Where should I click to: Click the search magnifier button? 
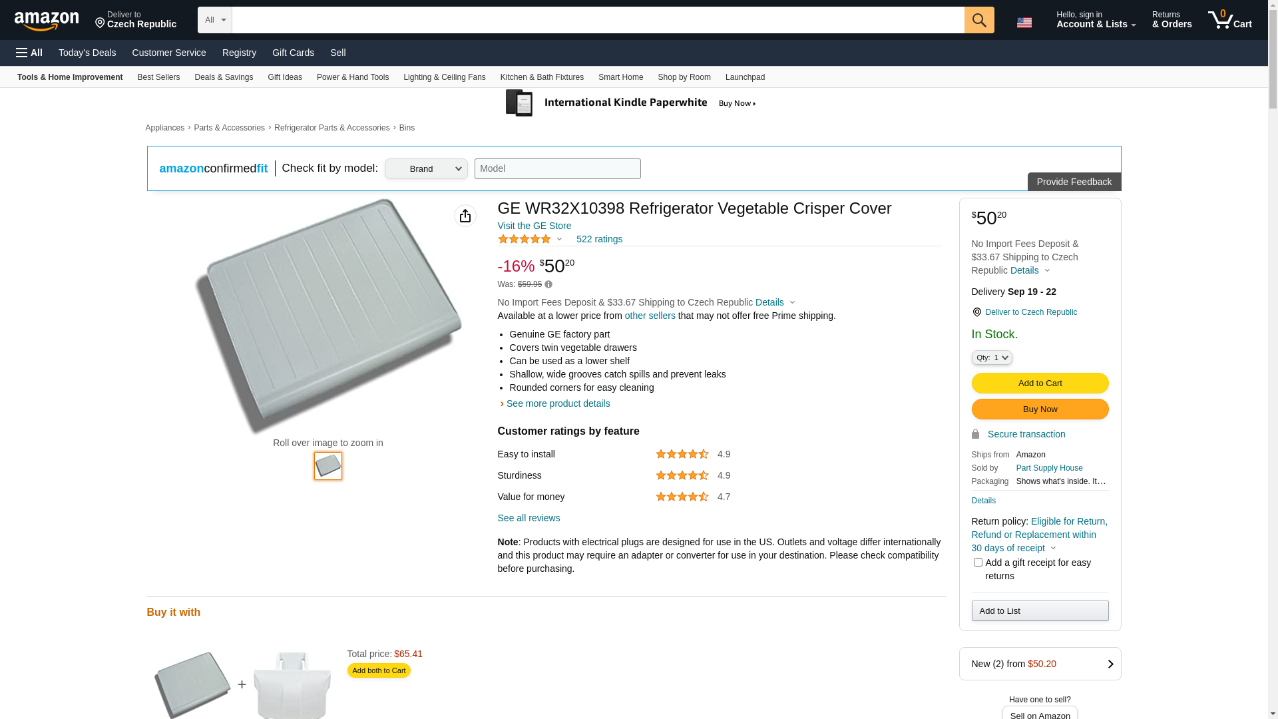[x=978, y=20]
